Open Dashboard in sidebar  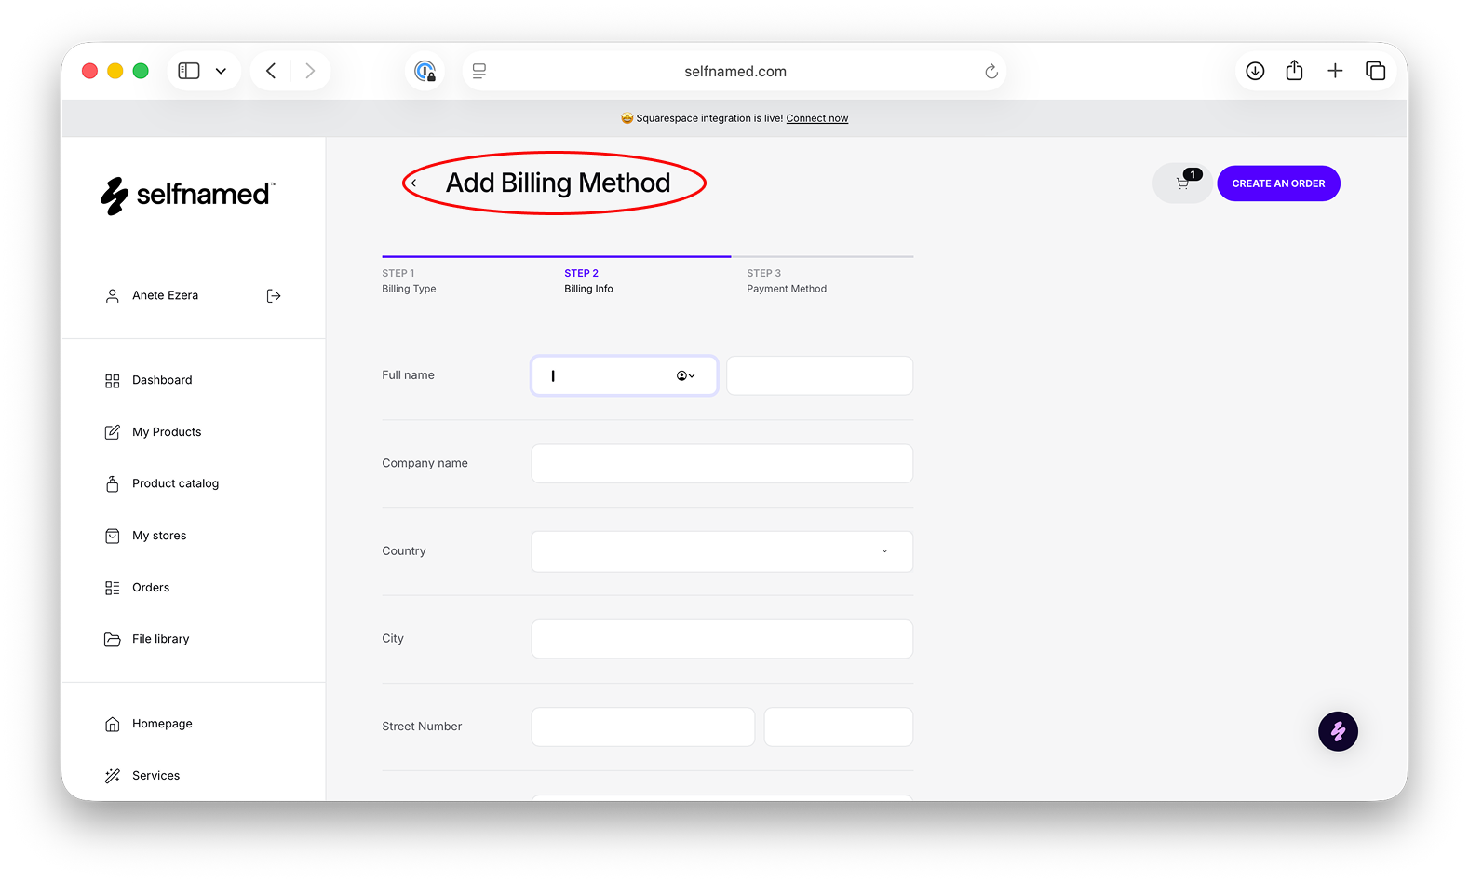(x=162, y=380)
